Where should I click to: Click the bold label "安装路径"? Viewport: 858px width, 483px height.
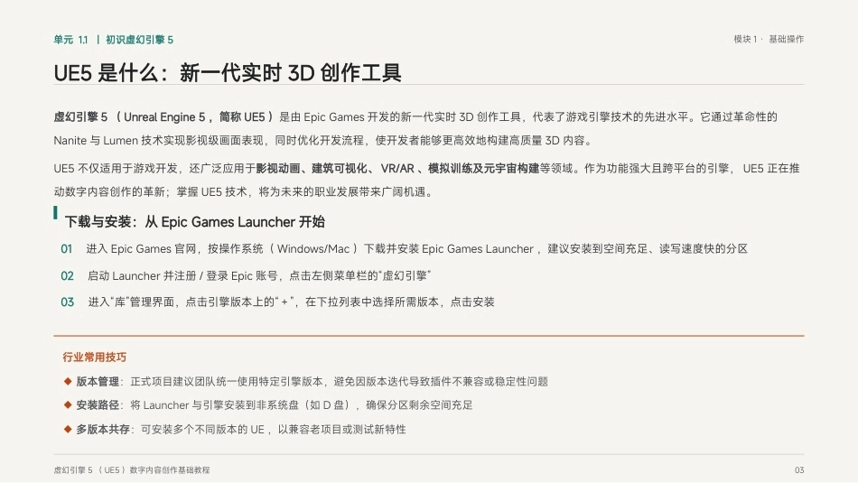pyautogui.click(x=98, y=405)
